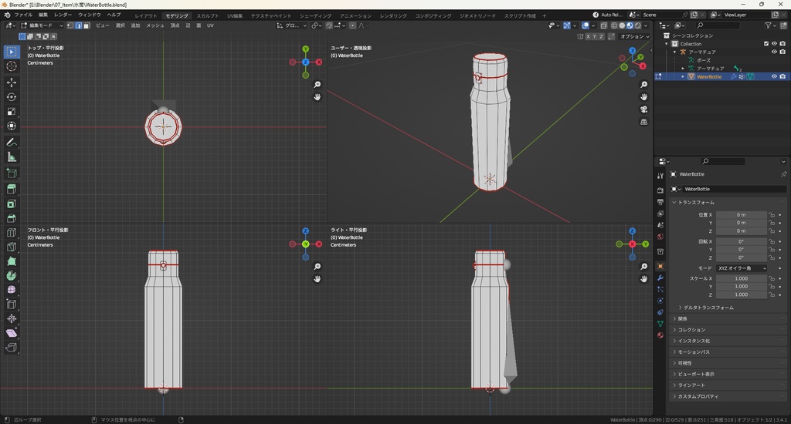Toggle camera view in perspective viewport
This screenshot has width=791, height=424.
pos(644,109)
